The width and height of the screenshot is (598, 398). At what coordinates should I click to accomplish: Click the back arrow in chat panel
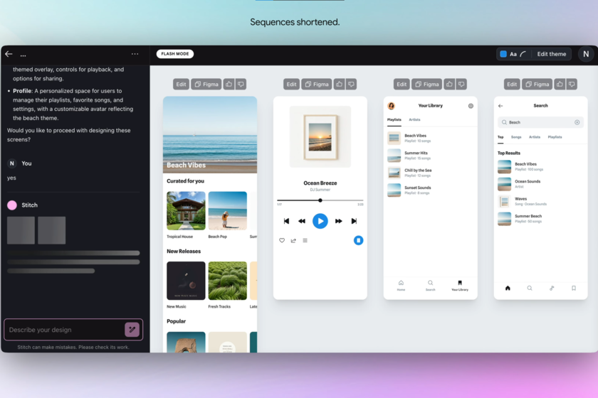point(9,54)
